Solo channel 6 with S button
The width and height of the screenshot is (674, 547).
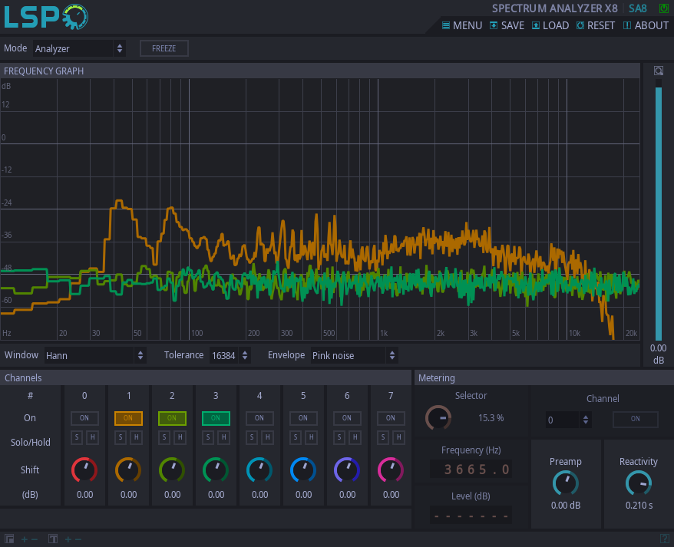tap(339, 437)
